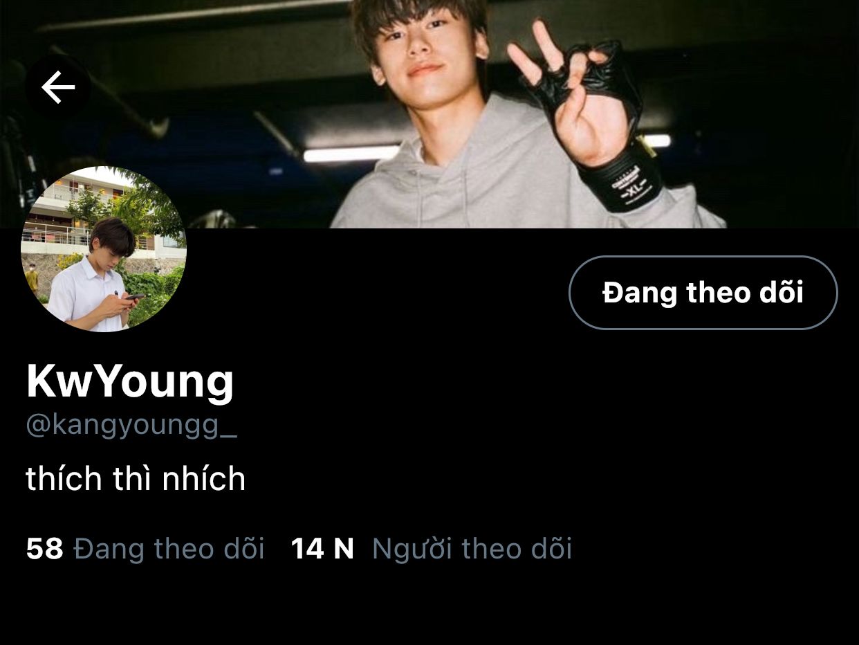Open the 58 Đang theo dõi list

(145, 549)
